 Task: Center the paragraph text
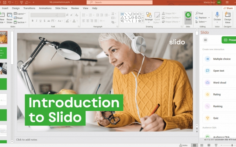click(88, 21)
